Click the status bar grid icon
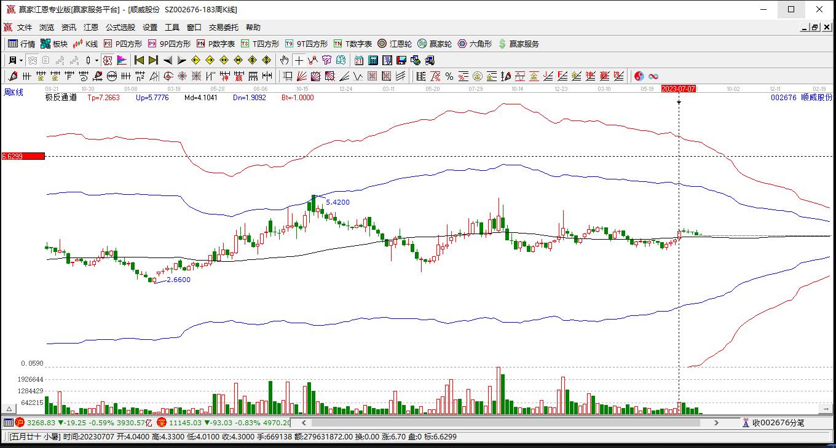This screenshot has height=448, width=836. [x=8, y=423]
